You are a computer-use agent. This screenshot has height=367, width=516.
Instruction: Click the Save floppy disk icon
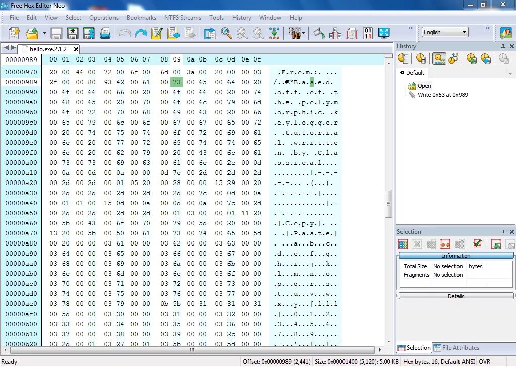(56, 33)
